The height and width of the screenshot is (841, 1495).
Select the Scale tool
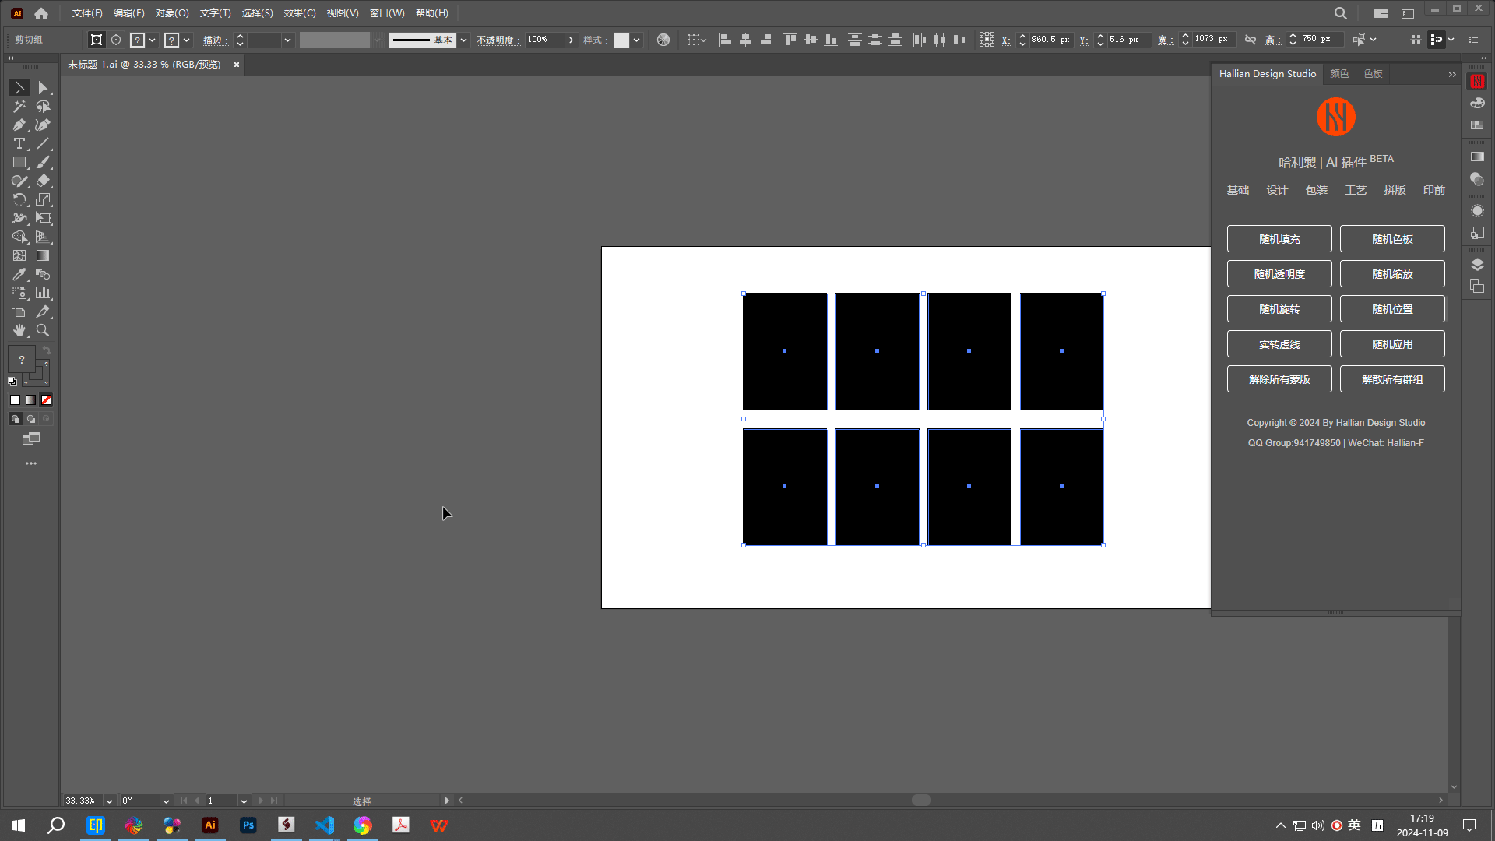(x=44, y=199)
